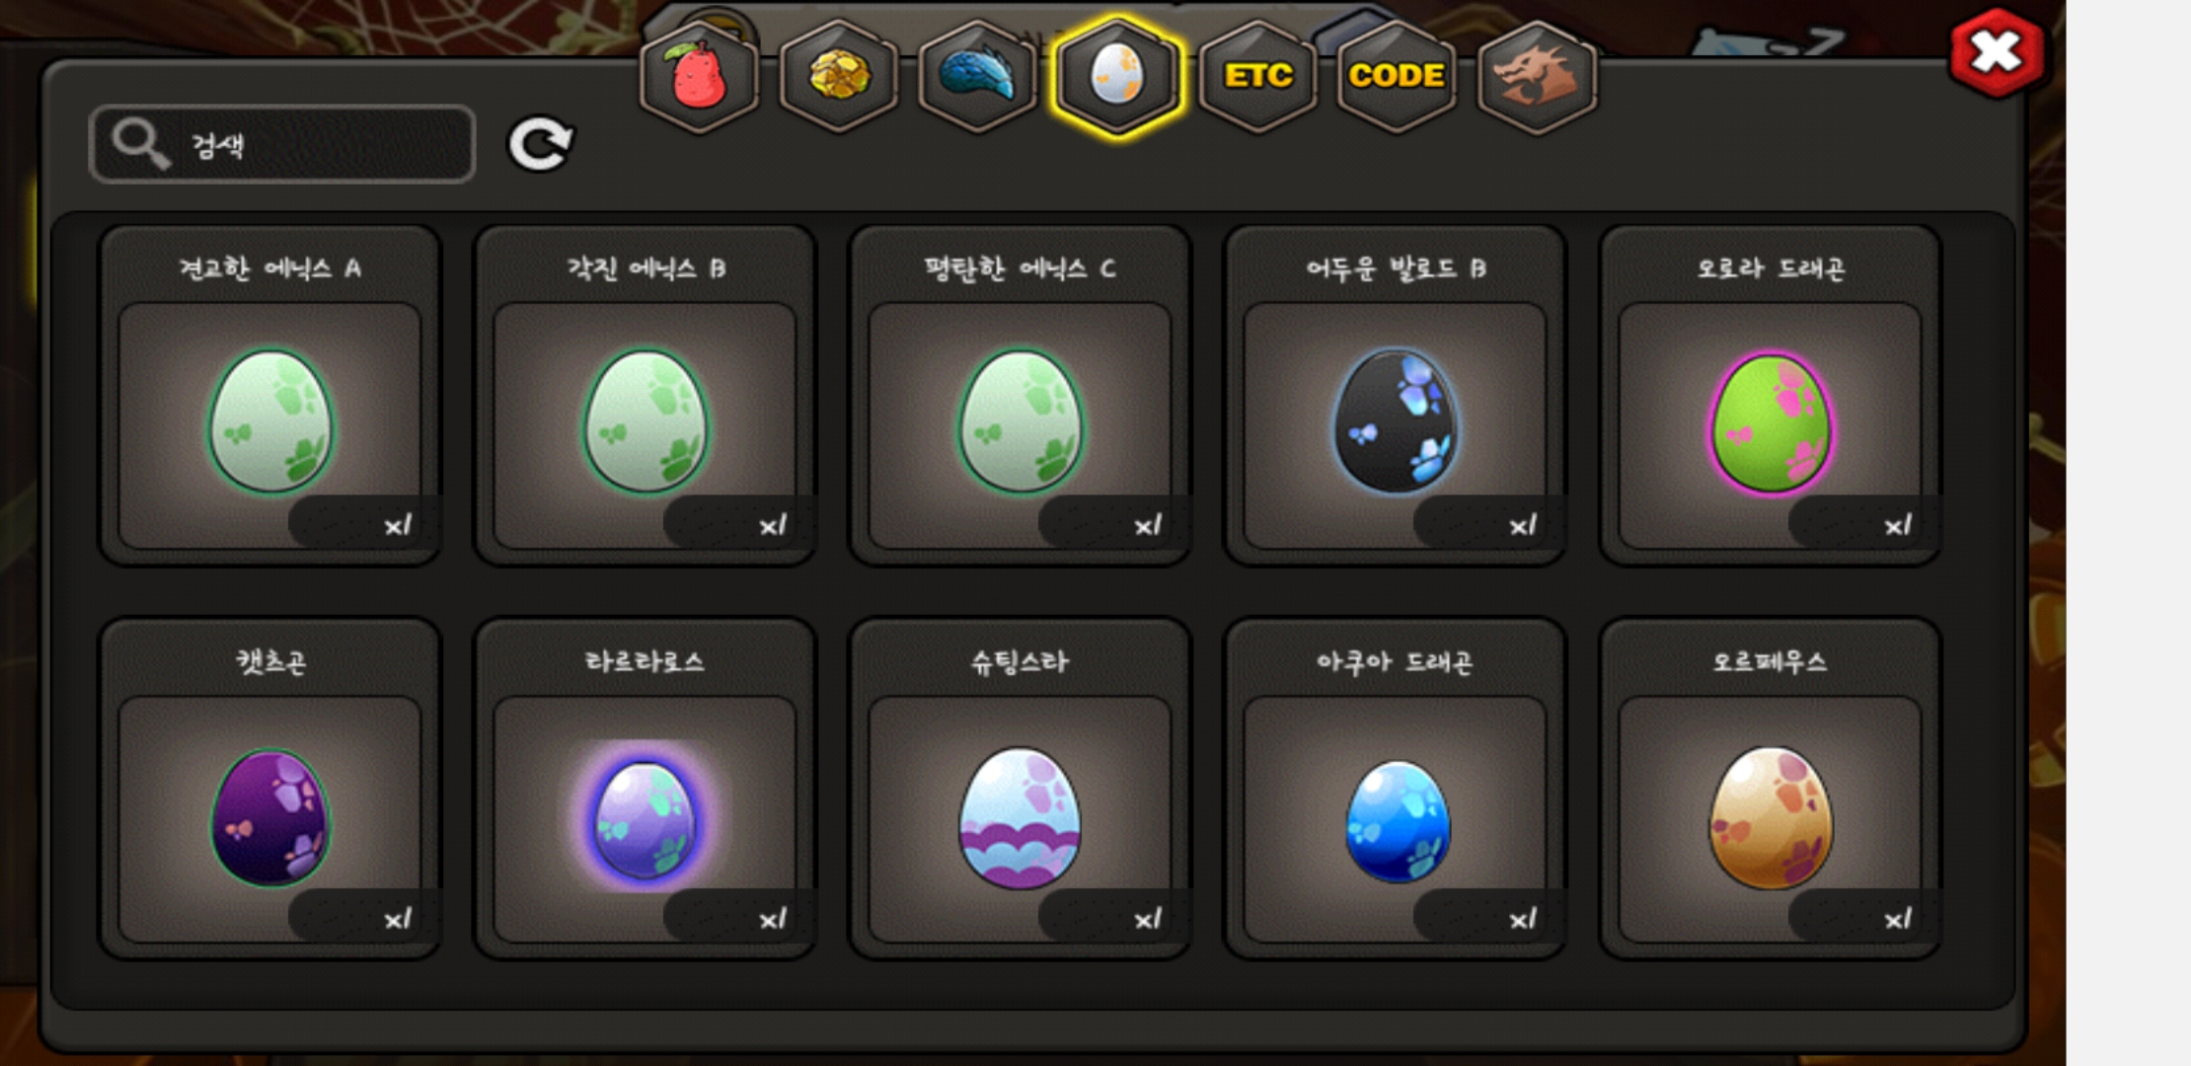Select the 슈팅스타 pastel egg
The height and width of the screenshot is (1066, 2191).
[x=1020, y=789]
